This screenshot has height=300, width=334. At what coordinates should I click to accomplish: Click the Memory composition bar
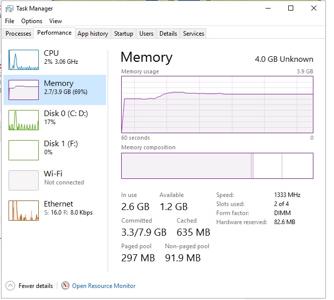[x=217, y=166]
